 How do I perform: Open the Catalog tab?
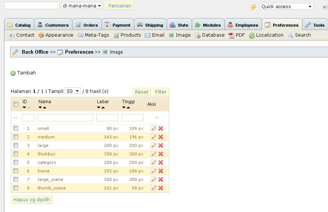click(19, 25)
